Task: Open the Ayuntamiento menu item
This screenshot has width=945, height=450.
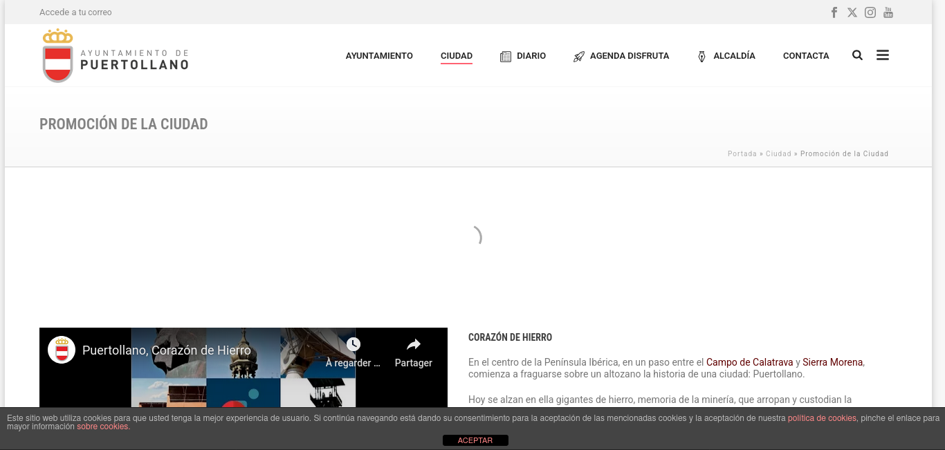Action: 379,56
